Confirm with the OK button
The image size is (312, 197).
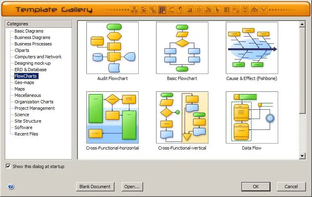[256, 187]
